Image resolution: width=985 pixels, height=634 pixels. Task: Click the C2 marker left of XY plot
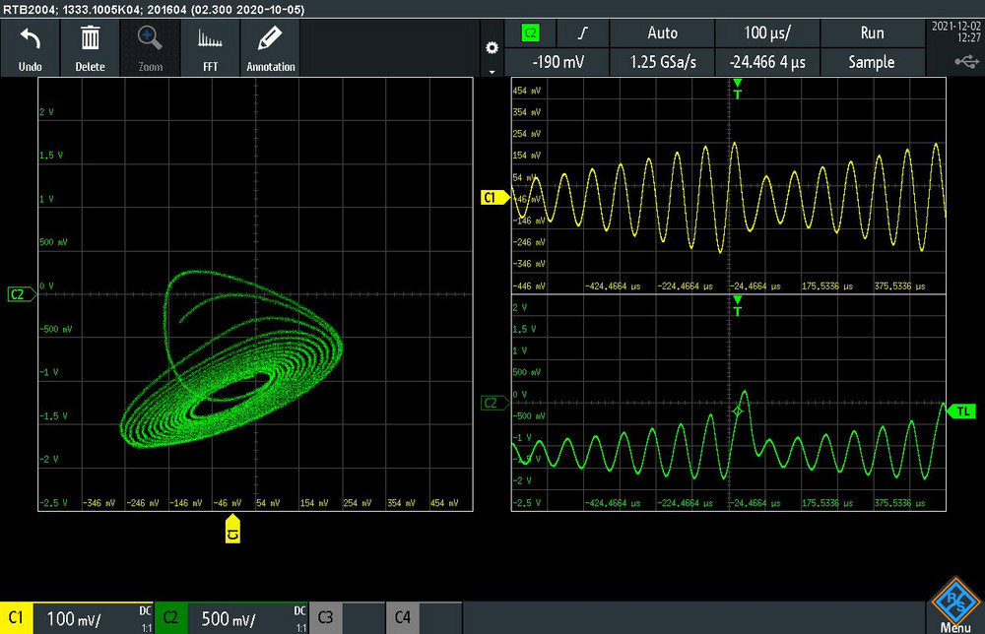point(21,294)
